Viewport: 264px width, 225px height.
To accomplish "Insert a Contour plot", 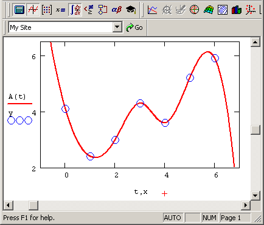I will [222, 10].
